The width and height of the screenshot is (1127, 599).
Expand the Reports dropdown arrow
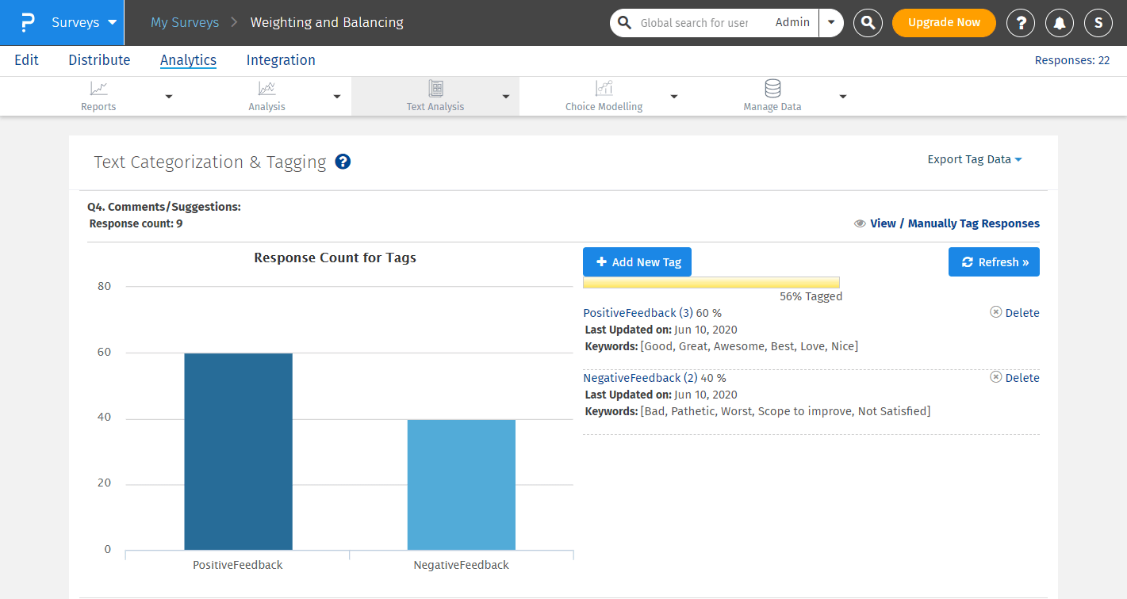[168, 97]
